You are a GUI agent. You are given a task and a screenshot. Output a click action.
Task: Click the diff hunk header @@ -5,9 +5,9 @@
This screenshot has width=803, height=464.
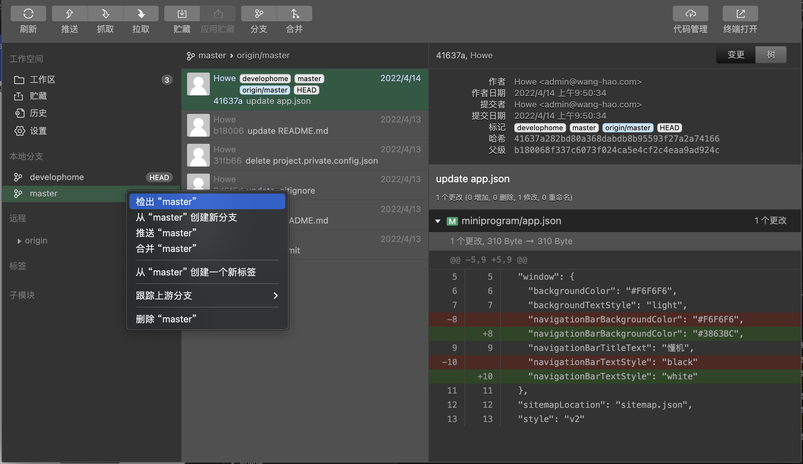pyautogui.click(x=489, y=260)
